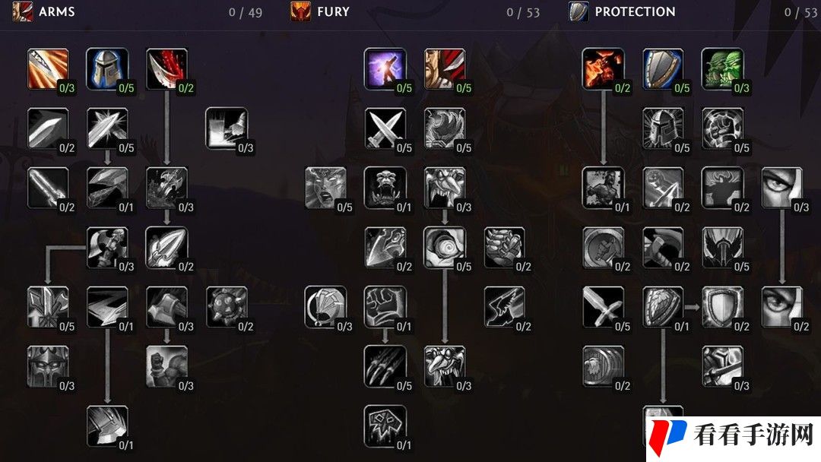The height and width of the screenshot is (462, 821).
Task: Choose the purple lightning figure Fury talent
Action: pos(385,69)
